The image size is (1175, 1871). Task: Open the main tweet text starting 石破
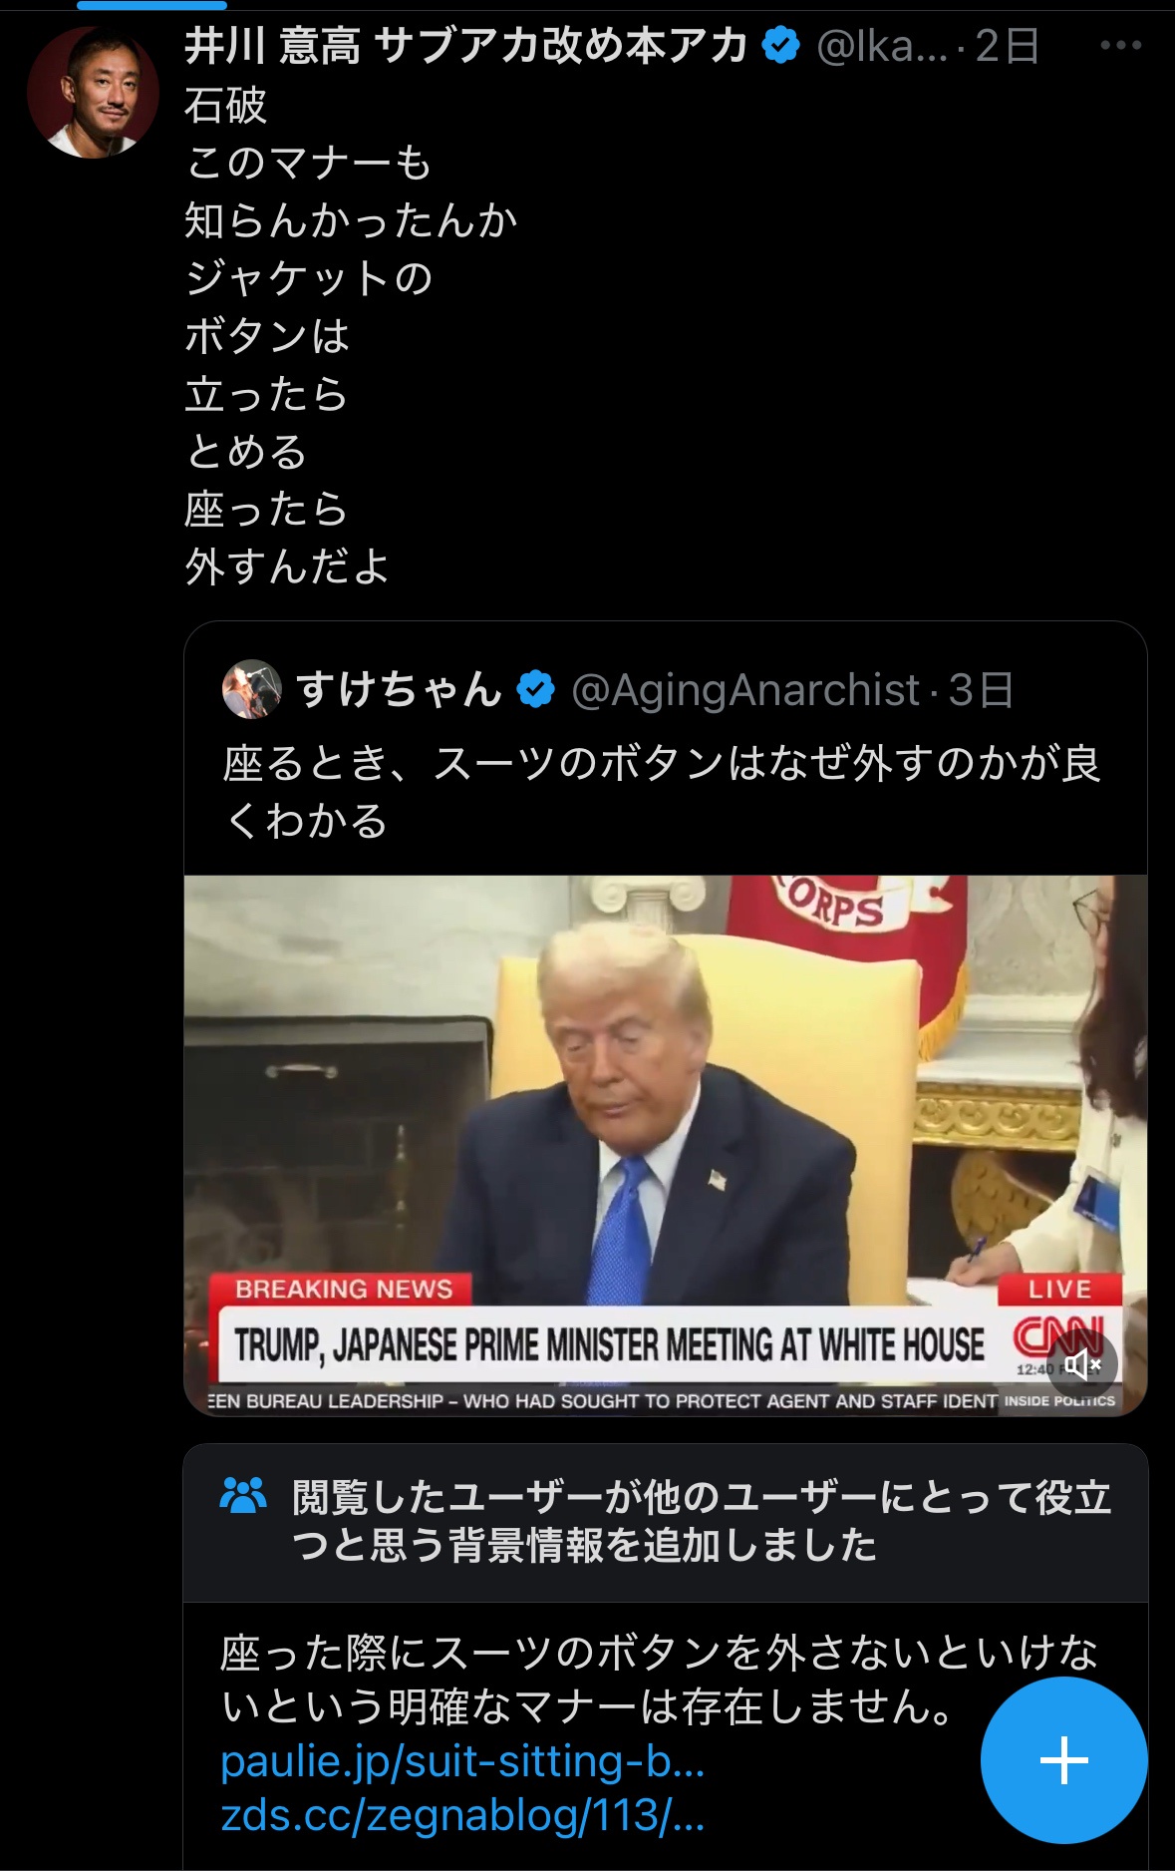[x=351, y=336]
